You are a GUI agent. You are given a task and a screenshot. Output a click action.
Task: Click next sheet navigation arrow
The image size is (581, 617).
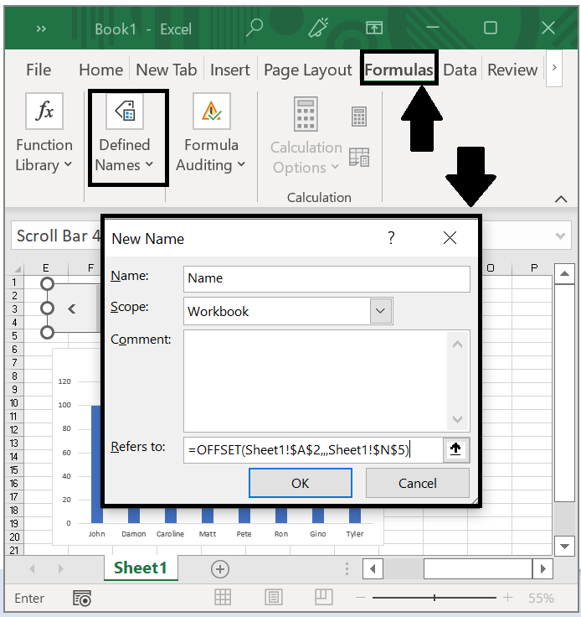[x=60, y=568]
